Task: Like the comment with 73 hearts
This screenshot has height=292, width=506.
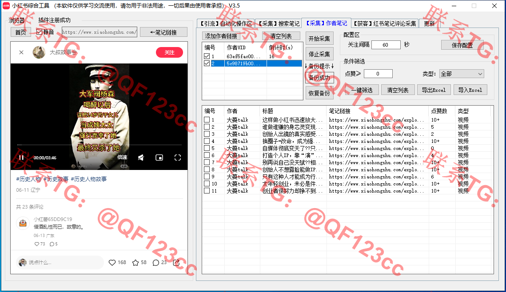Action: [x=36, y=244]
